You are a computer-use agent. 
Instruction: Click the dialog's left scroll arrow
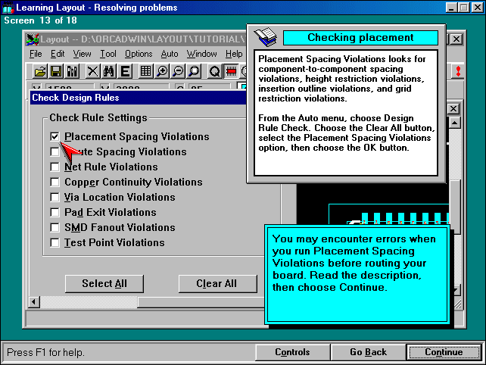click(34, 302)
